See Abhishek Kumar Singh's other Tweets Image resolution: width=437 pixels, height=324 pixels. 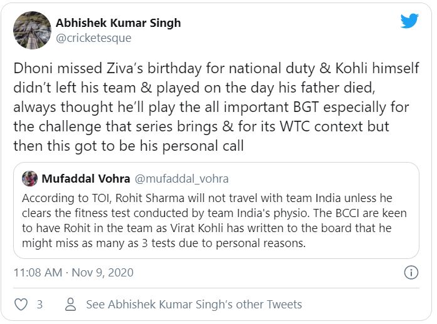click(194, 305)
